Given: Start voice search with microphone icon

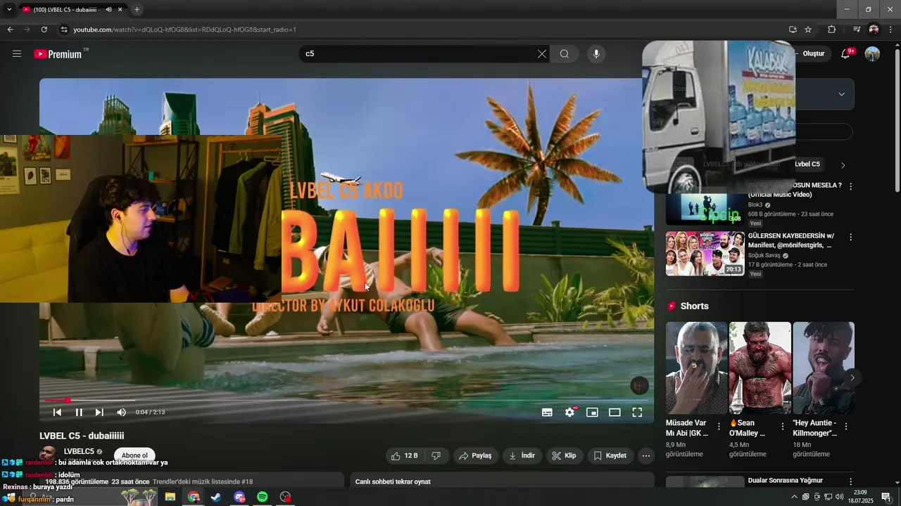Looking at the screenshot, I should (x=596, y=54).
